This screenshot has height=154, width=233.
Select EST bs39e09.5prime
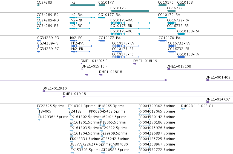(x=114, y=133)
